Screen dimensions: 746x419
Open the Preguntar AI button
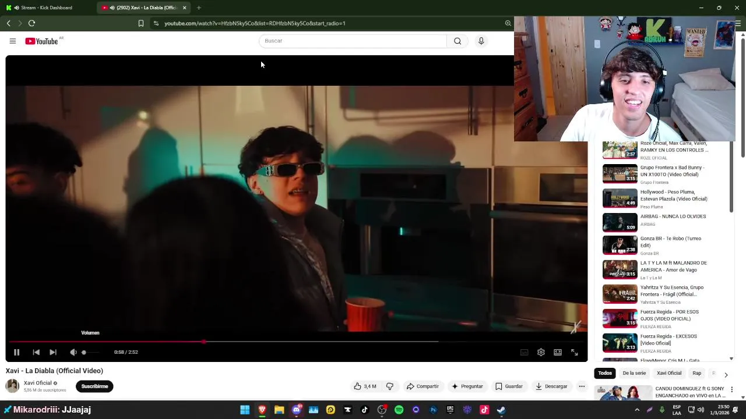(x=467, y=386)
